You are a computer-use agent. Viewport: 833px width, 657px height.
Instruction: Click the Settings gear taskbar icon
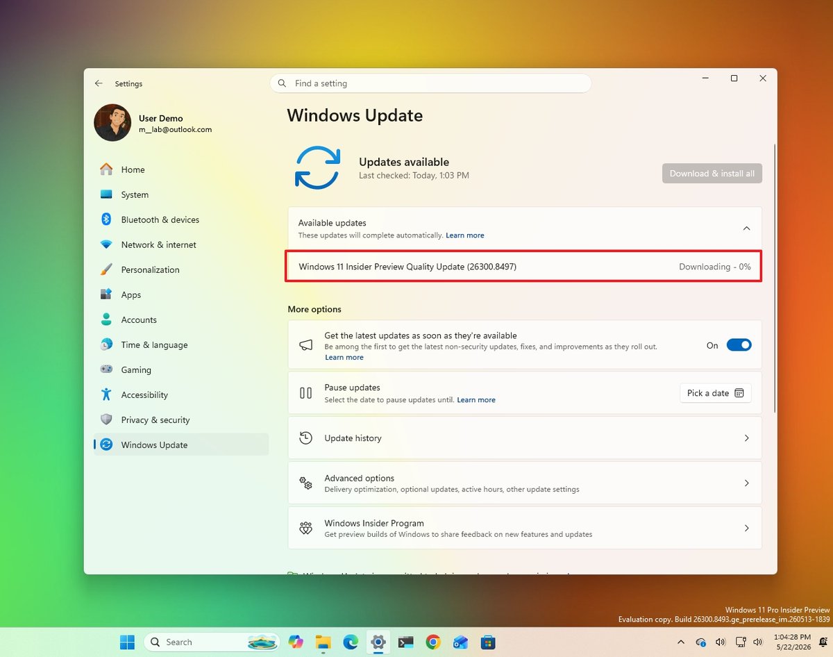coord(378,642)
